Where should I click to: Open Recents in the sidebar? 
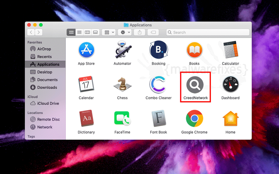point(45,57)
